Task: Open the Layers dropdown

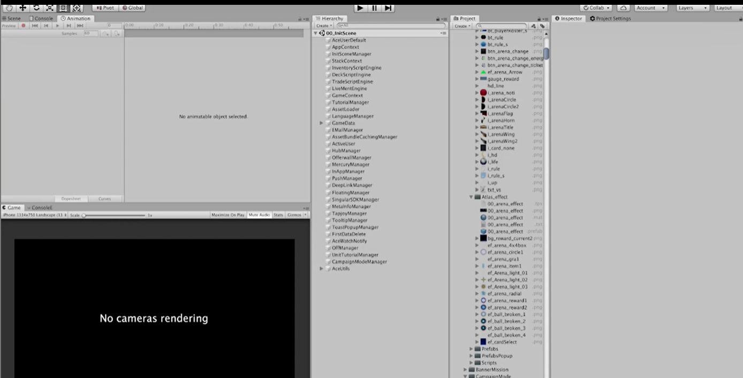Action: (692, 7)
